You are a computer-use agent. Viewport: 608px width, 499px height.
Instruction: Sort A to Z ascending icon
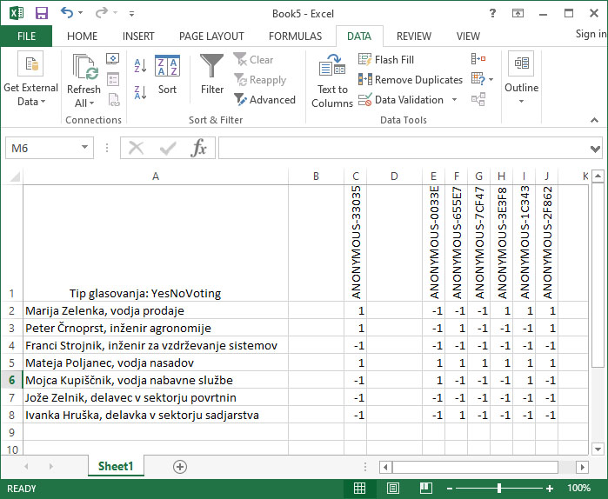click(x=140, y=65)
